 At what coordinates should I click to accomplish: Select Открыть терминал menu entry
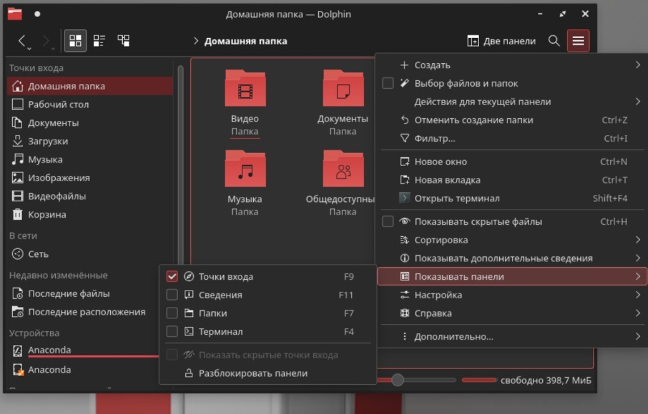(456, 198)
